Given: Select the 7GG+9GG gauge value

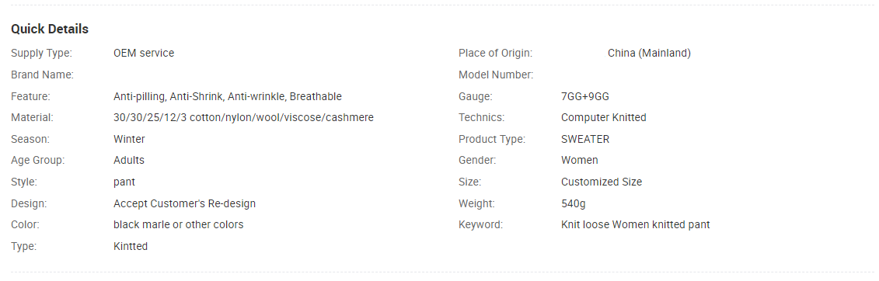Looking at the screenshot, I should click(584, 96).
